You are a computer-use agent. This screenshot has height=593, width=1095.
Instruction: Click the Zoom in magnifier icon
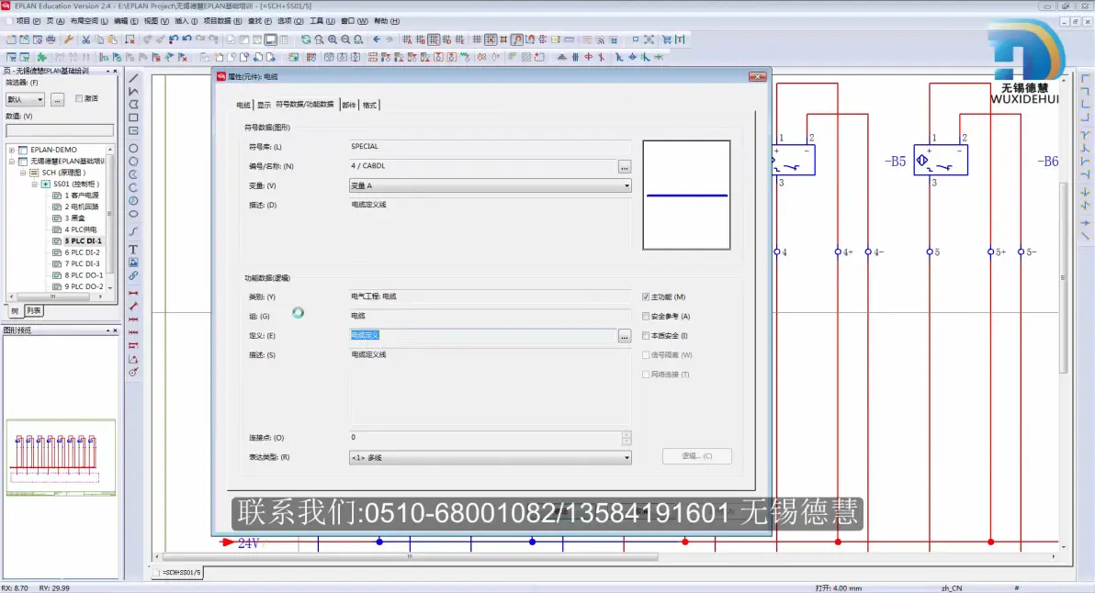pos(333,39)
